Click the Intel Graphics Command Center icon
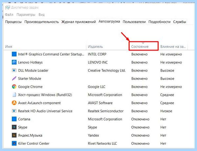 pos(14,54)
